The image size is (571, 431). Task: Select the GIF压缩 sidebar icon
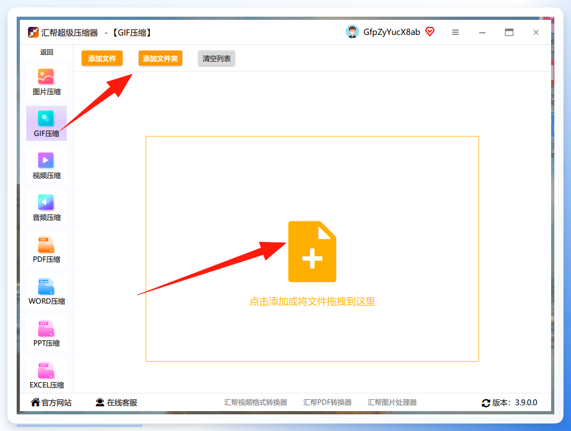coord(46,118)
